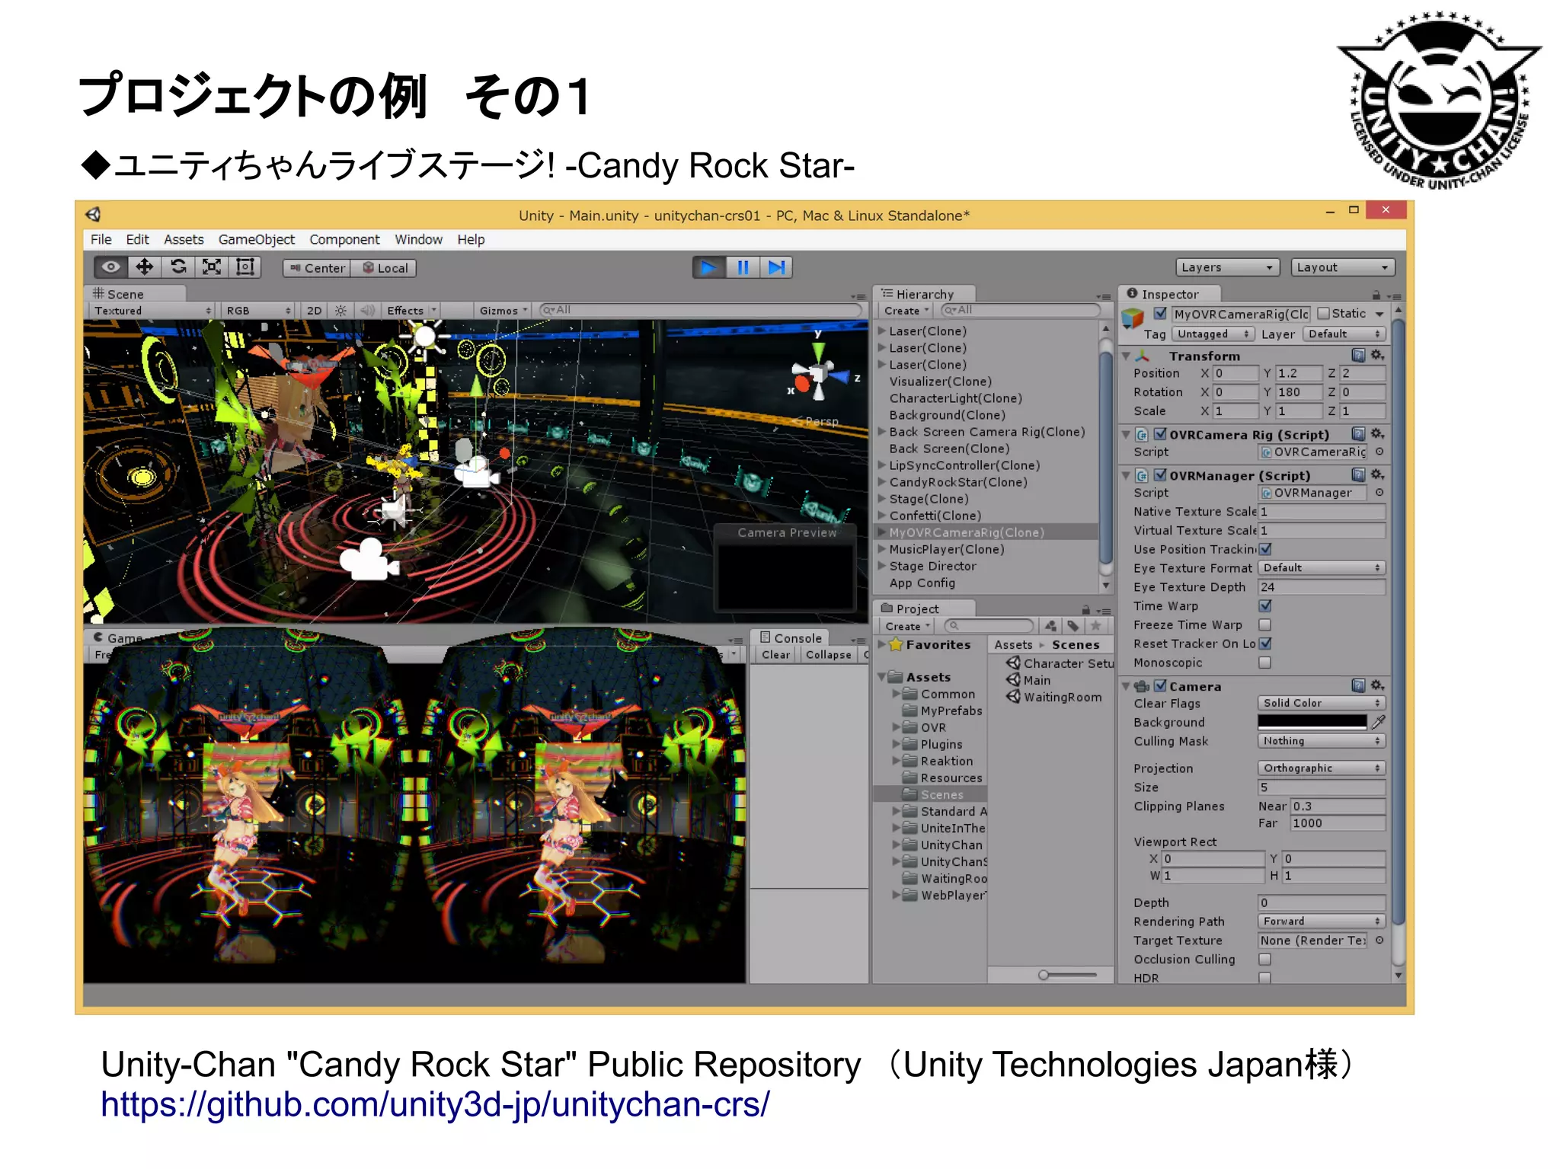Open the unitychan-crs GitHub link
The height and width of the screenshot is (1169, 1560).
tap(435, 1104)
